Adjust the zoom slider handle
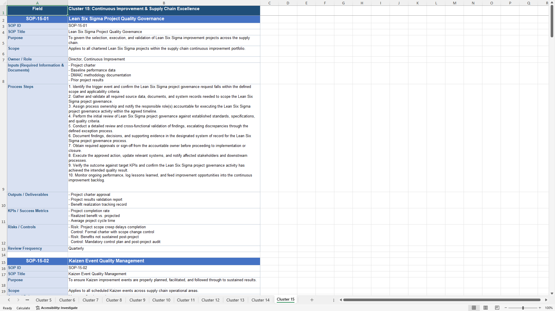555x311 pixels. 523,308
